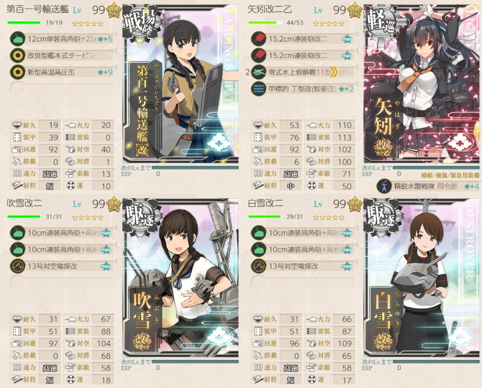Click the elite torpedo squadron headquarters icon

tap(384, 186)
